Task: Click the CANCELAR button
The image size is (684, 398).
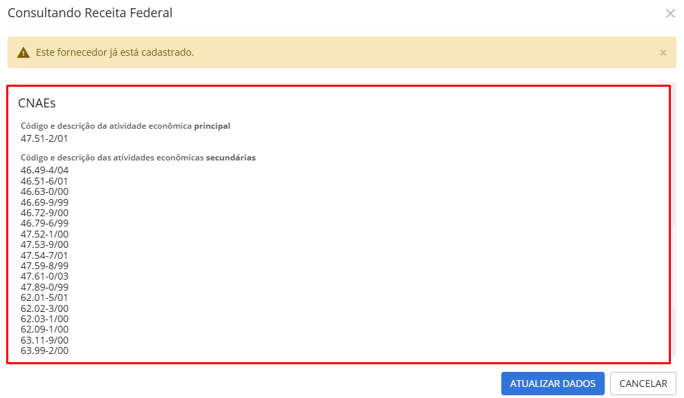Action: pyautogui.click(x=643, y=384)
